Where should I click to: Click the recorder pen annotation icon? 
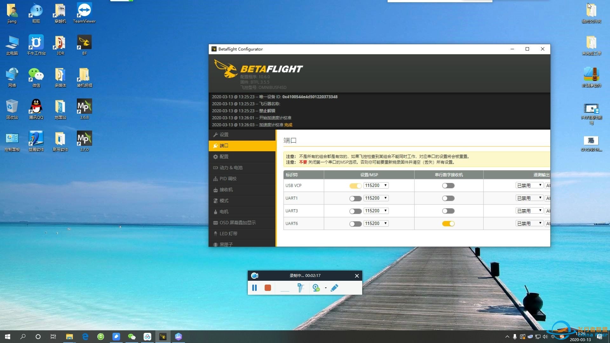(335, 288)
